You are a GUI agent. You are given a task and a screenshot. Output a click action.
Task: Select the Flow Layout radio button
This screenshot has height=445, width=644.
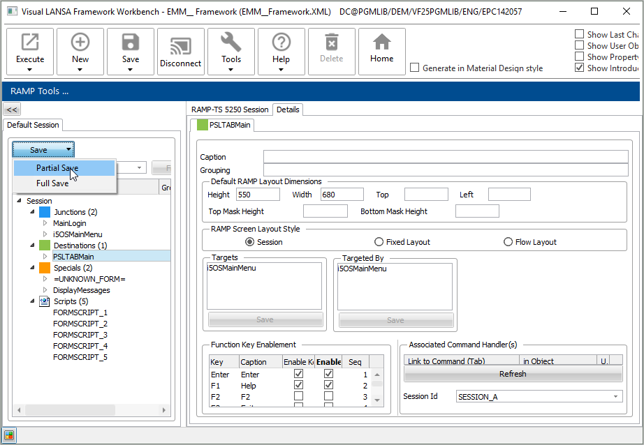(x=508, y=242)
